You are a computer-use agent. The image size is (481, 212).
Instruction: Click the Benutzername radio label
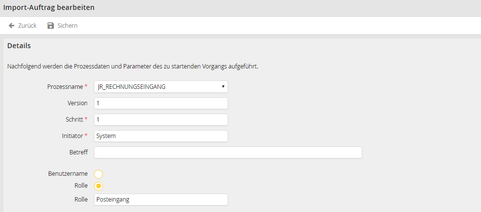68,174
